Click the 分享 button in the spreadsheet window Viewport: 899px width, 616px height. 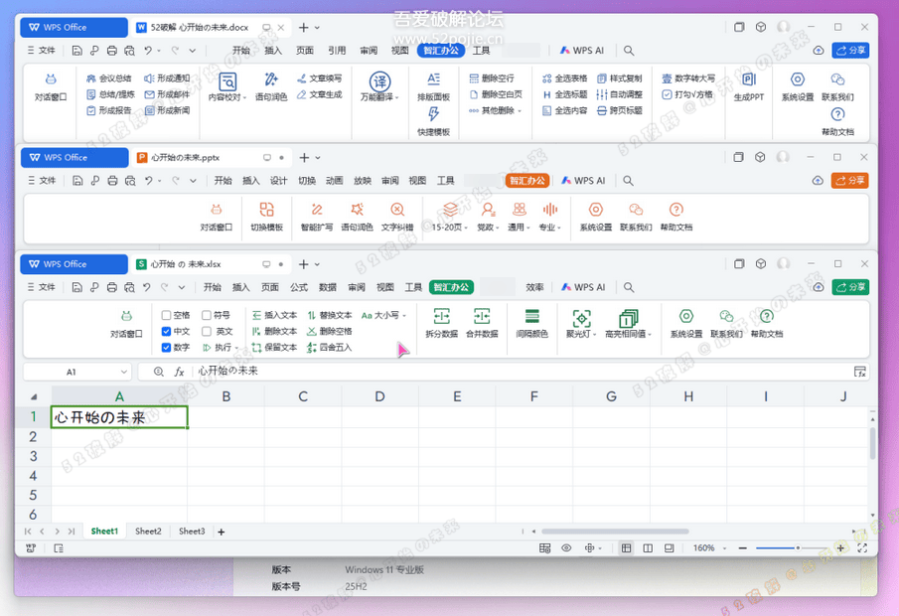849,287
